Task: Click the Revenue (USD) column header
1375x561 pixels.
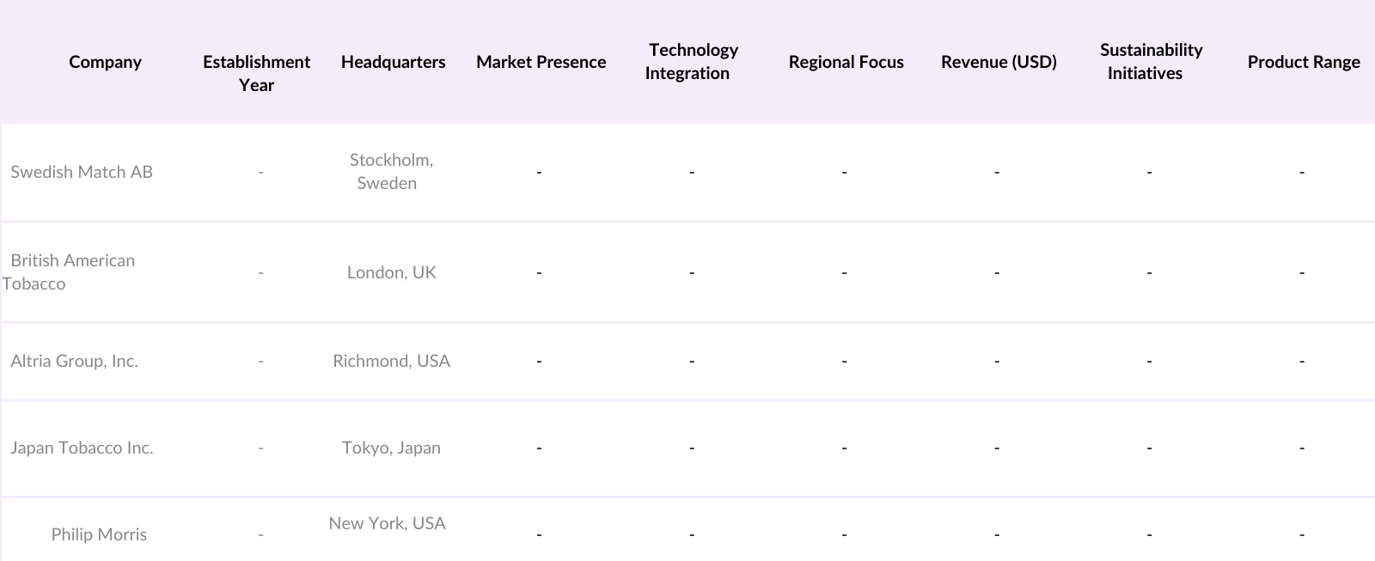Action: (999, 62)
